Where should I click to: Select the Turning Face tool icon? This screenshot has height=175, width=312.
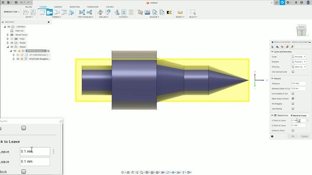[42, 12]
